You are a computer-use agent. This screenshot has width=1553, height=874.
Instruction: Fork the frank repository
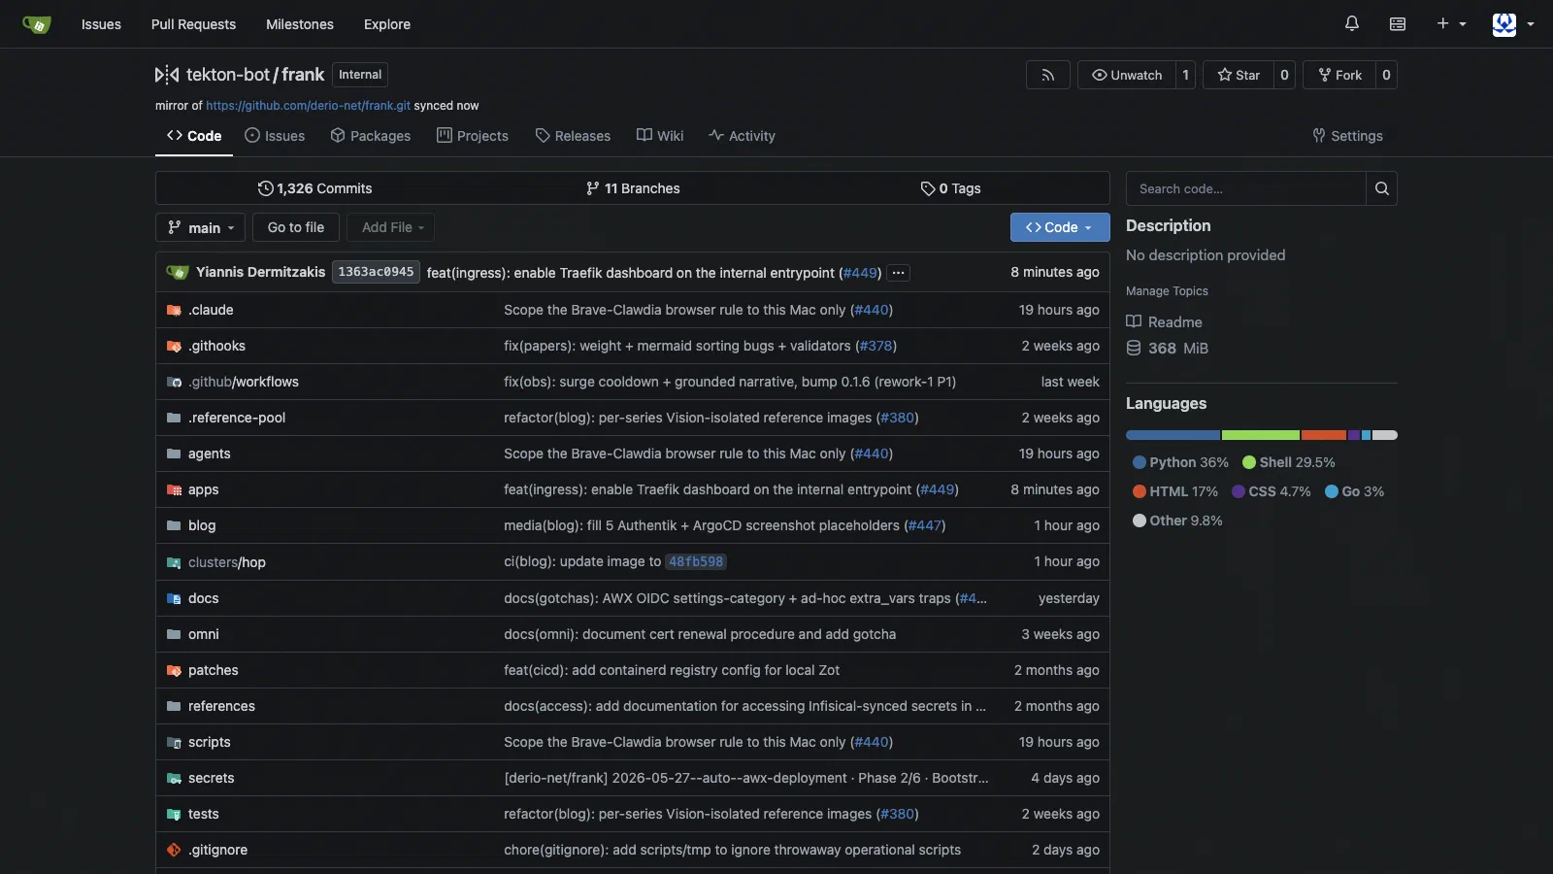pos(1339,75)
